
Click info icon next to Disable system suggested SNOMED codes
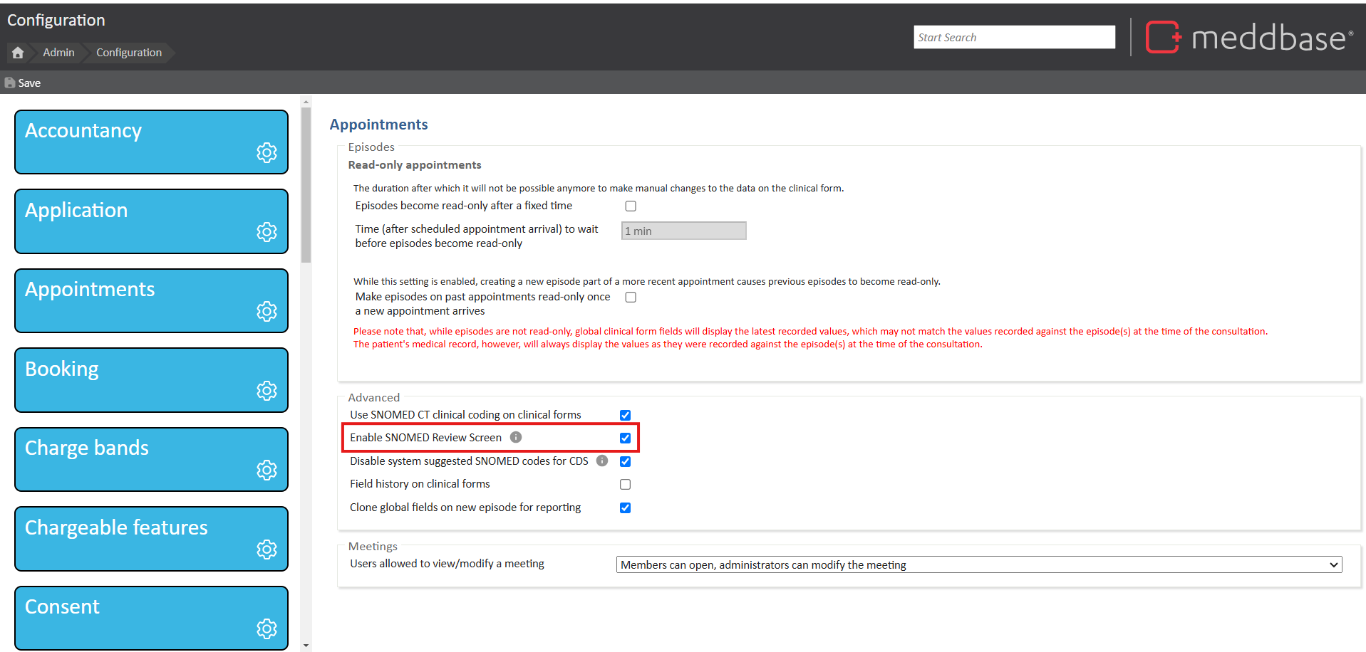[x=602, y=461]
